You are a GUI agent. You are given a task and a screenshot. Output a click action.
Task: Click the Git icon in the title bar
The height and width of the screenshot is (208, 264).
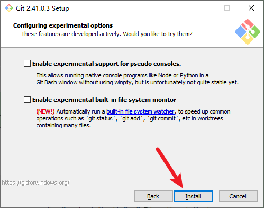(9, 8)
